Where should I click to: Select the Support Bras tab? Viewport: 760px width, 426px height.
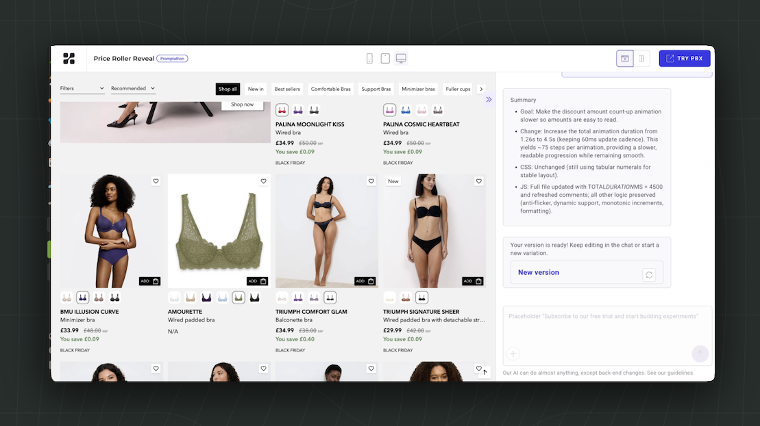point(376,89)
